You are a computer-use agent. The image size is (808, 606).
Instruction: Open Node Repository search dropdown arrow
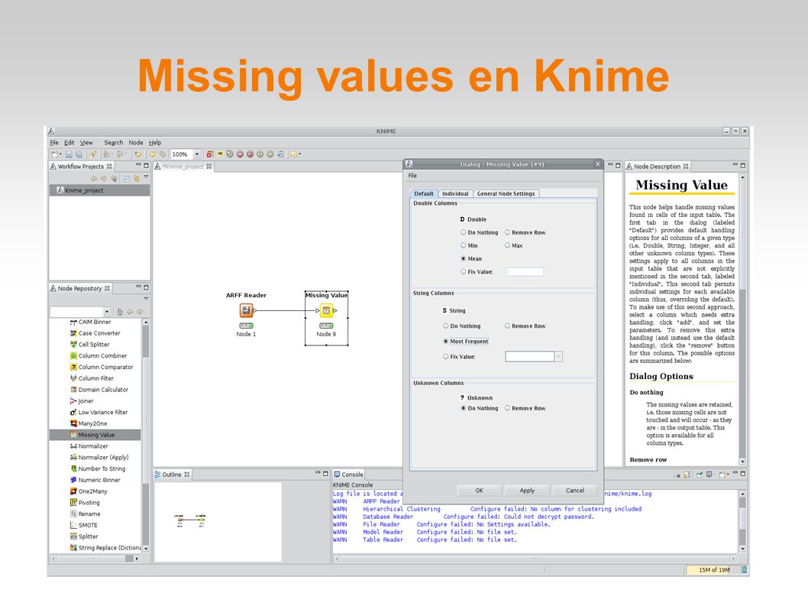[x=107, y=312]
